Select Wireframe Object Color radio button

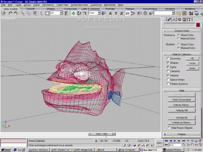[x=179, y=35]
